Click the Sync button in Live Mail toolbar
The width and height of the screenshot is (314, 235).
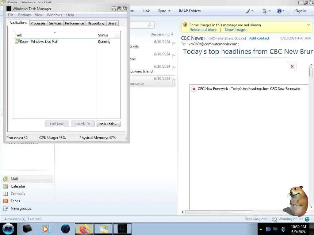(x=162, y=11)
